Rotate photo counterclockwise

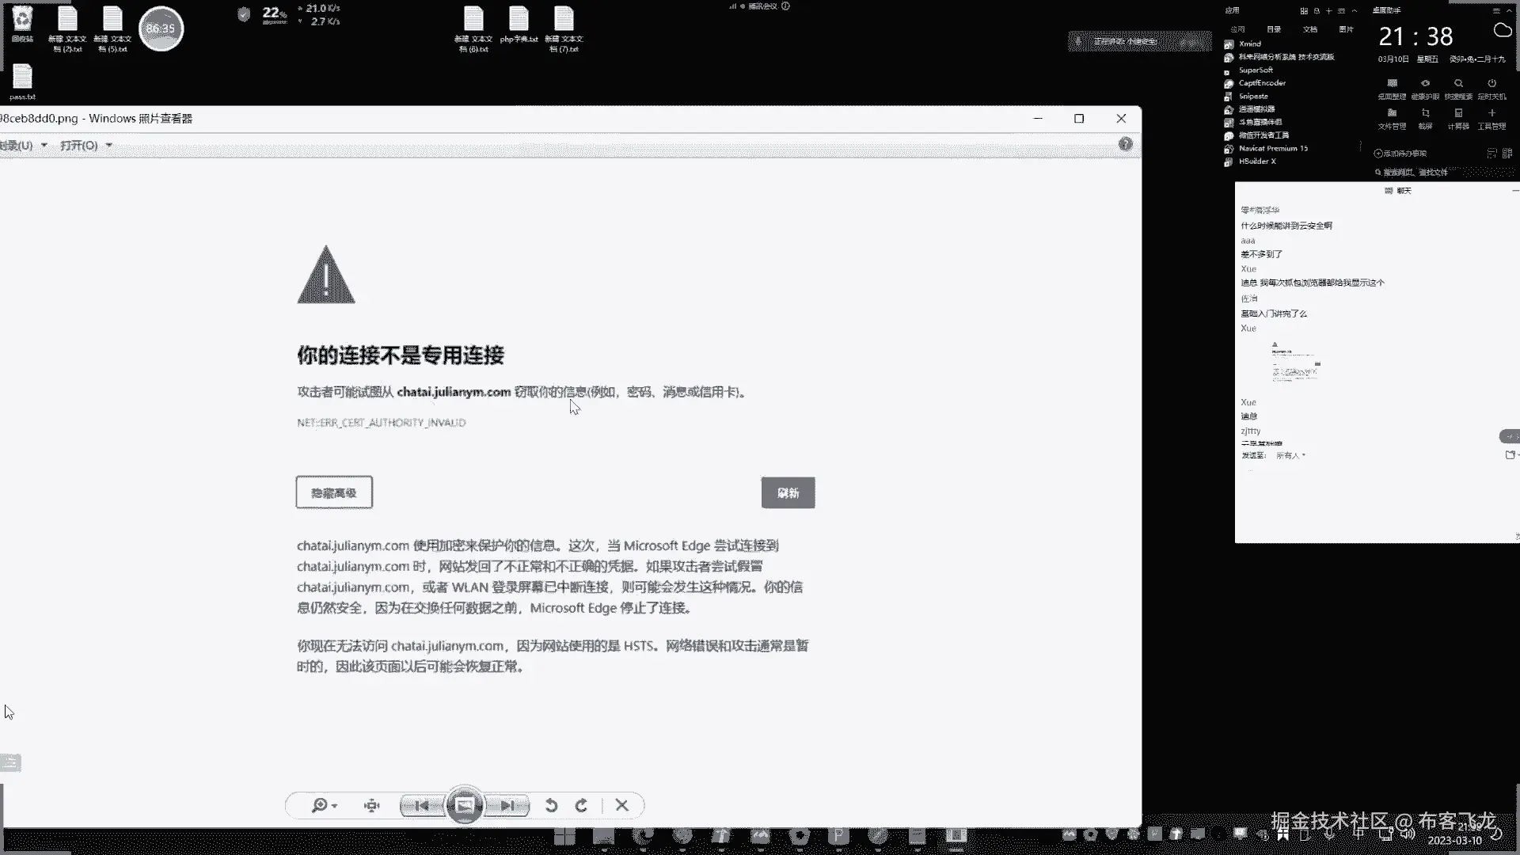[x=552, y=805]
